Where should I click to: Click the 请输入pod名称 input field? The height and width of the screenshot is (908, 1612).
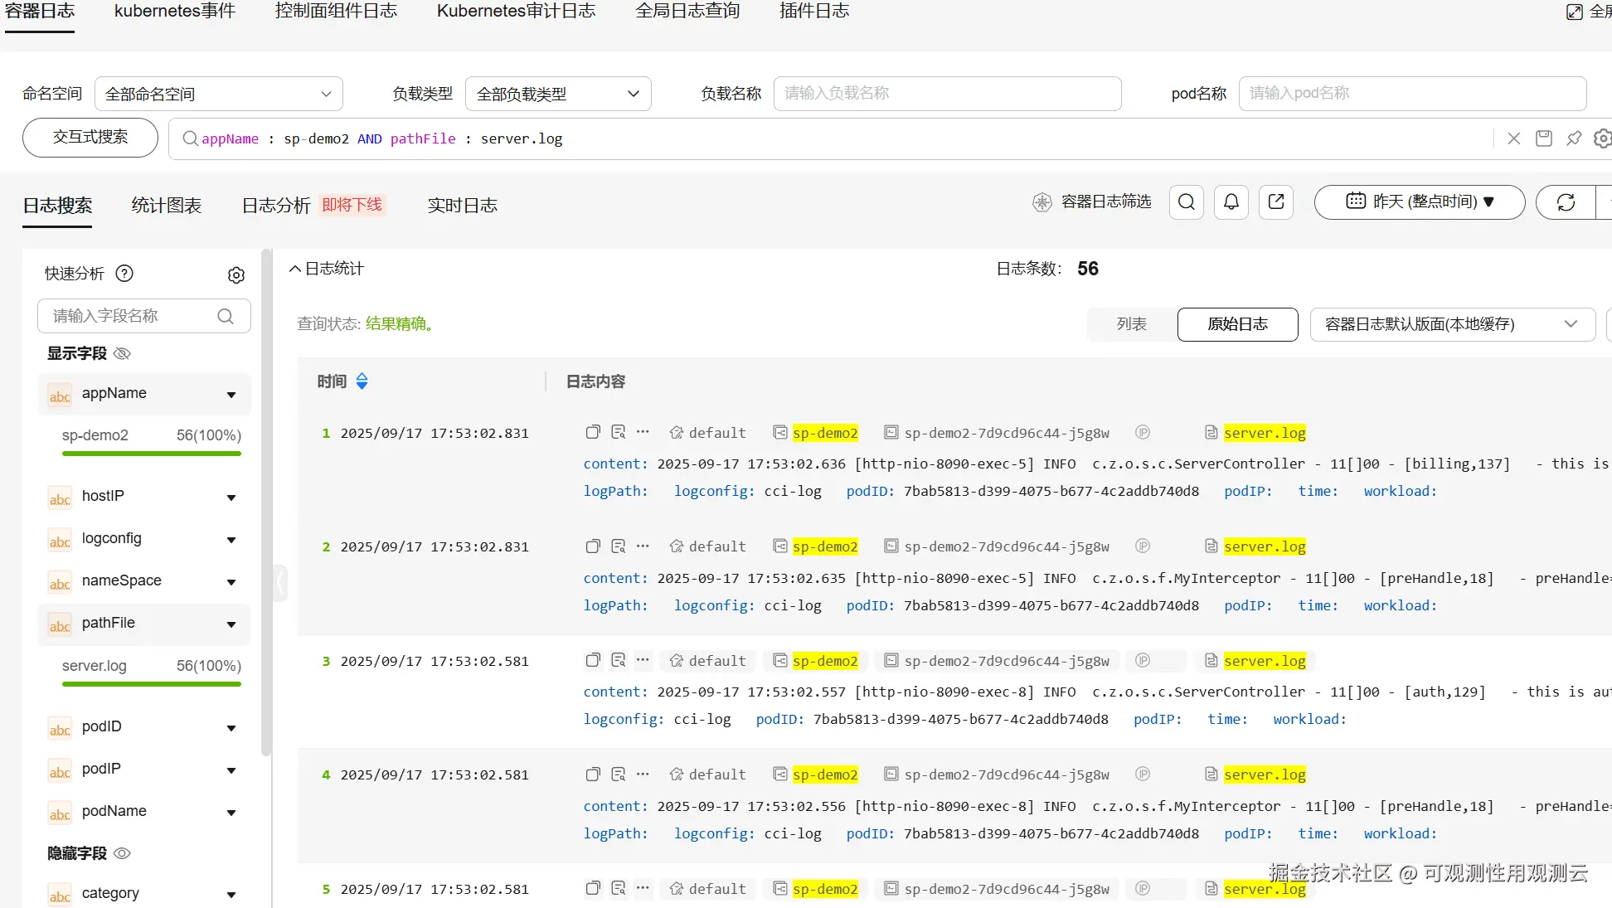click(1412, 94)
